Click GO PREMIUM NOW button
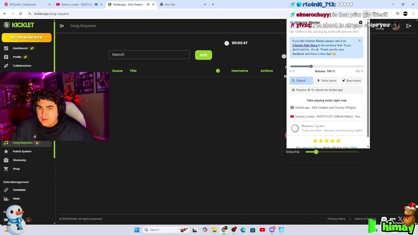This screenshot has width=418, height=235. [x=26, y=38]
